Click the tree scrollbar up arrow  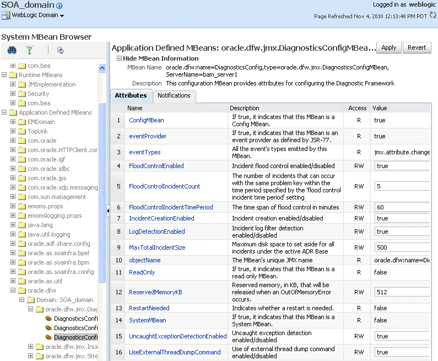(102, 68)
